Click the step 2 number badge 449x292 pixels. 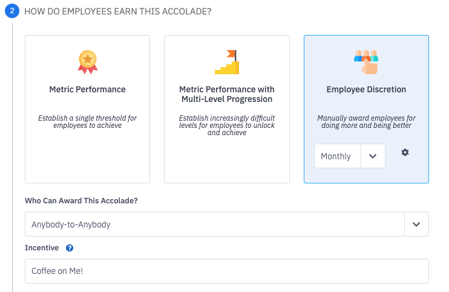coord(12,11)
